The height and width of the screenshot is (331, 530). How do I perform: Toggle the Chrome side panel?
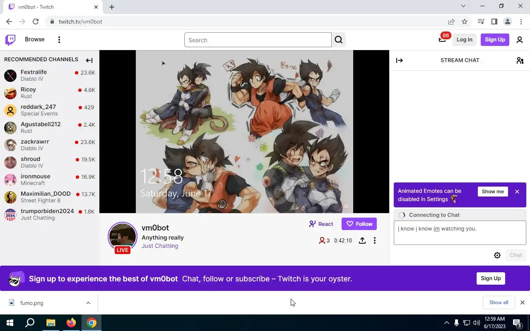pyautogui.click(x=494, y=22)
